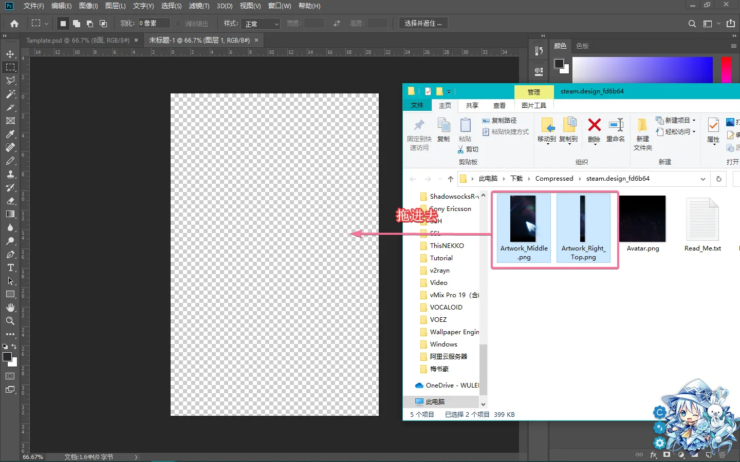Open the 查看 tab in Explorer ribbon
The height and width of the screenshot is (462, 740).
pyautogui.click(x=499, y=105)
